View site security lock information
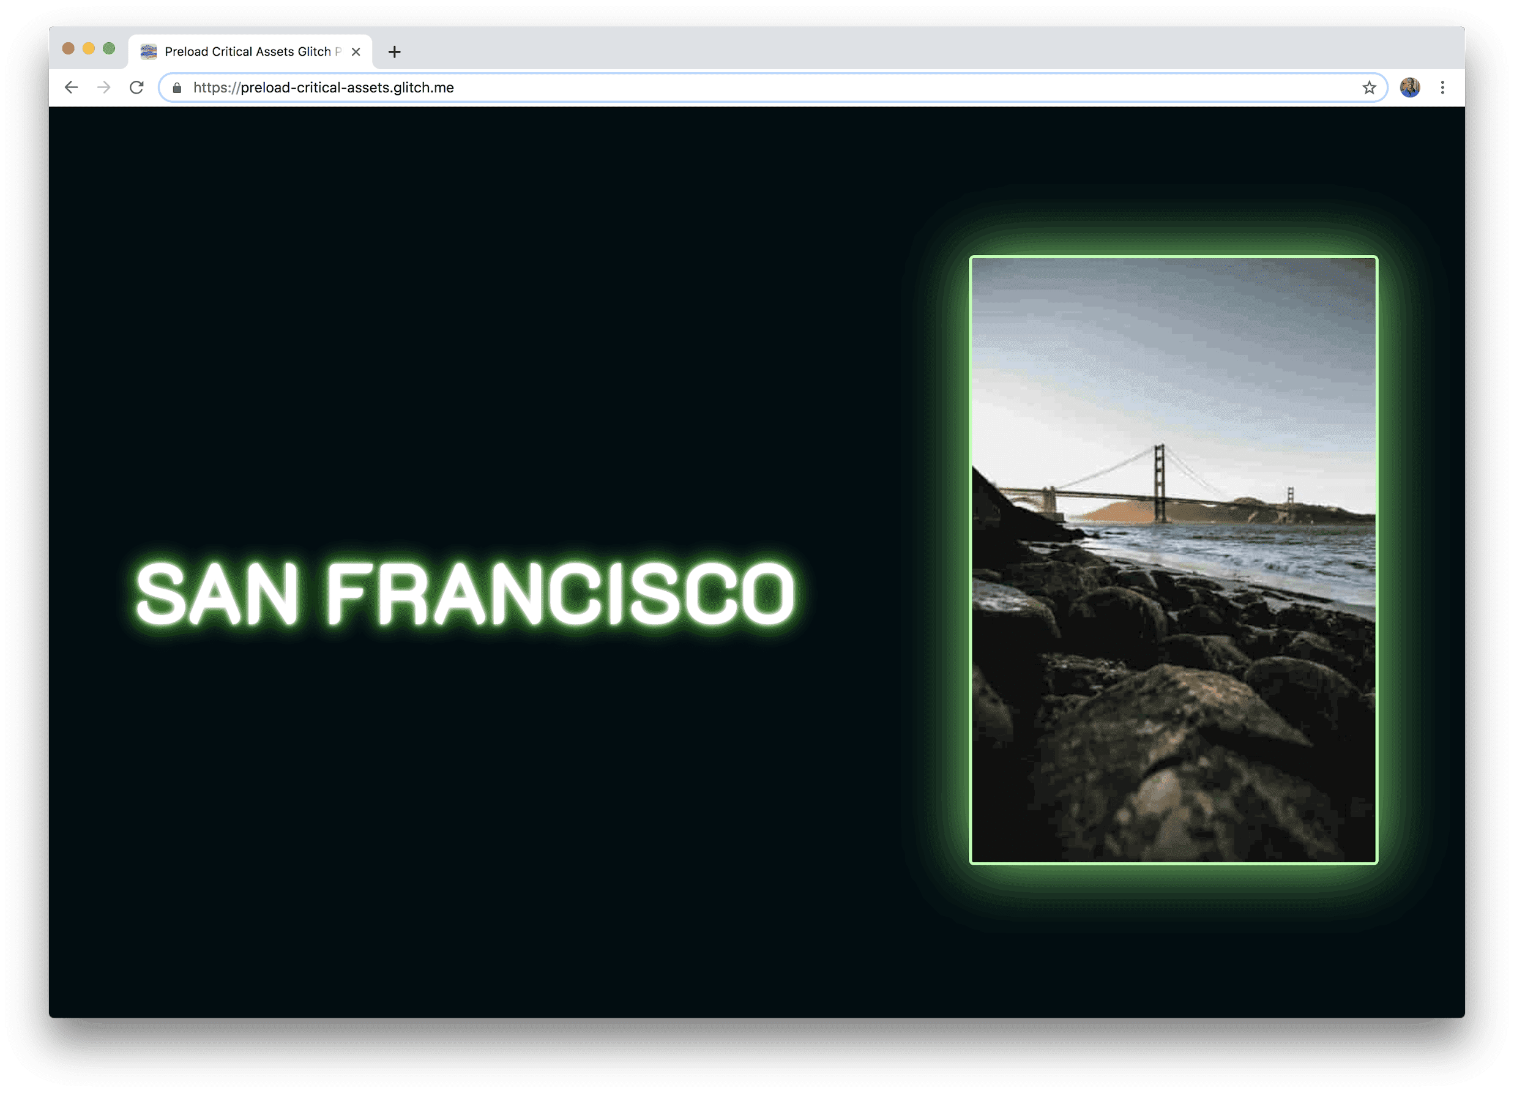The height and width of the screenshot is (1093, 1514). 177,88
